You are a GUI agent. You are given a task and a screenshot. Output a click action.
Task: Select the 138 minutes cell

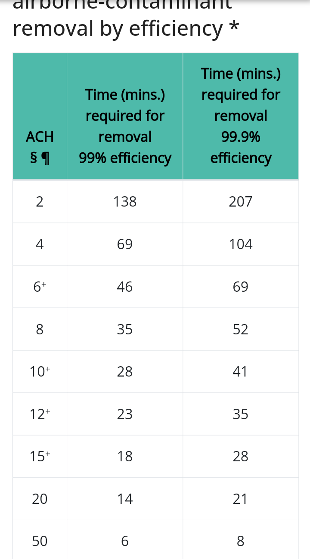(x=125, y=201)
